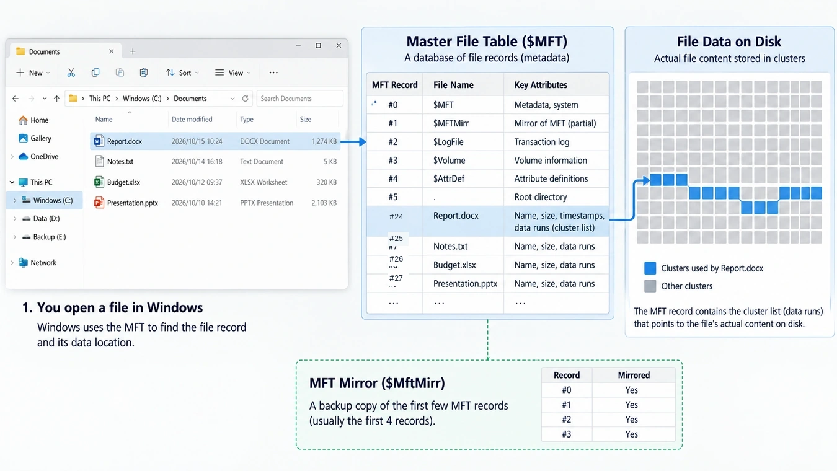Open the Sort dropdown menu
The image size is (837, 471).
pos(182,73)
